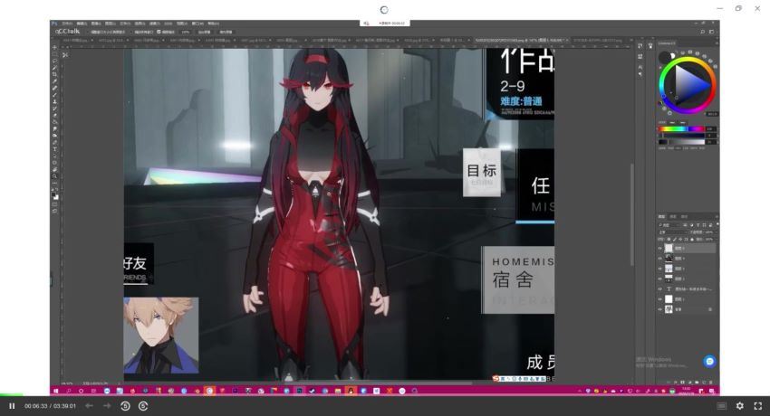The width and height of the screenshot is (770, 416).
Task: Switch to the 路径 Paths tab
Action: click(684, 216)
